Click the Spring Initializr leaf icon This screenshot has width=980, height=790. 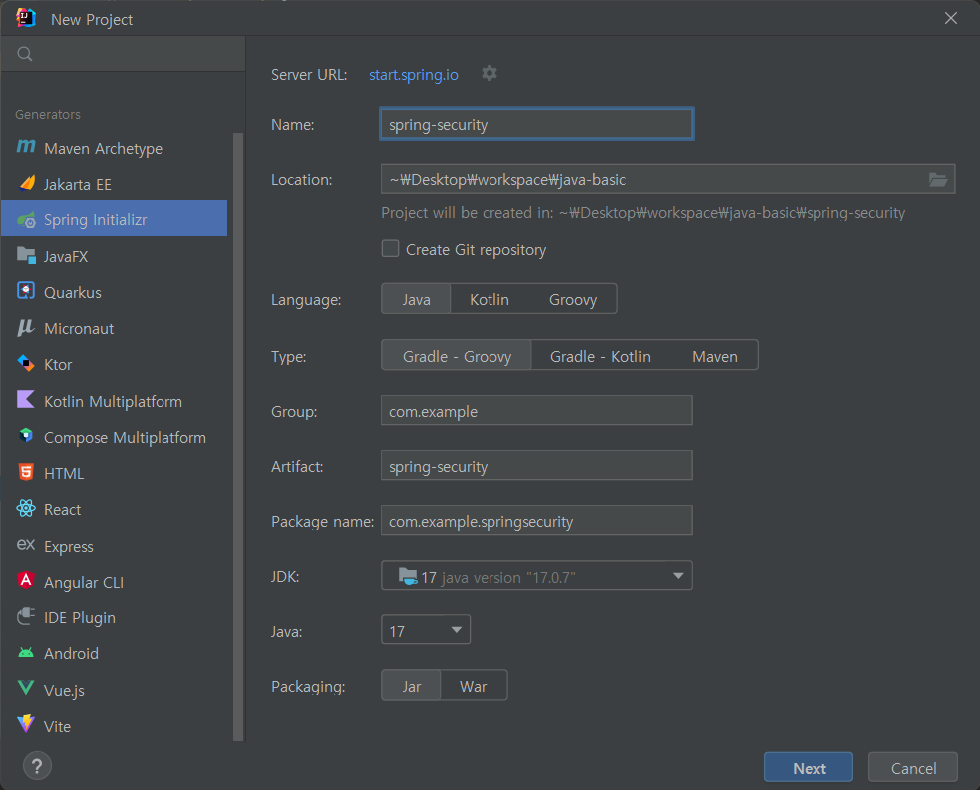tap(26, 219)
